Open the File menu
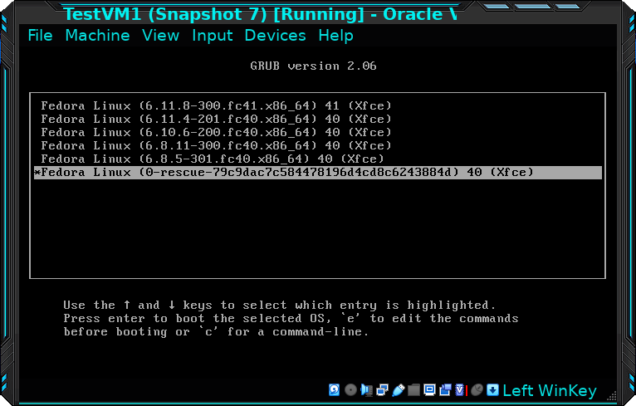The width and height of the screenshot is (636, 406). point(40,36)
